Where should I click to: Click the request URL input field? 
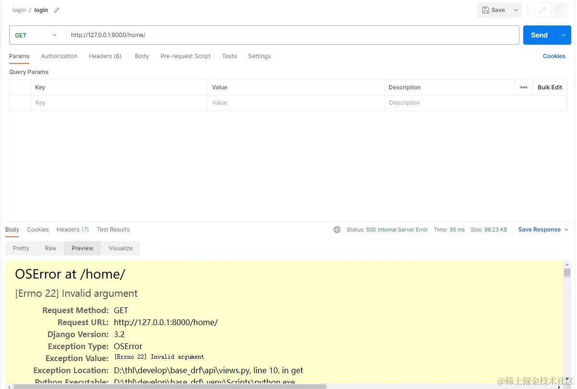pos(292,35)
